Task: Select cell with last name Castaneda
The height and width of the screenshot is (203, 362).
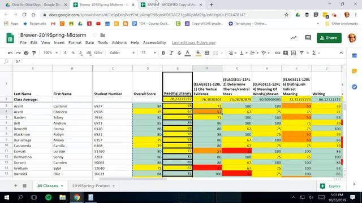Action: (x=33, y=145)
